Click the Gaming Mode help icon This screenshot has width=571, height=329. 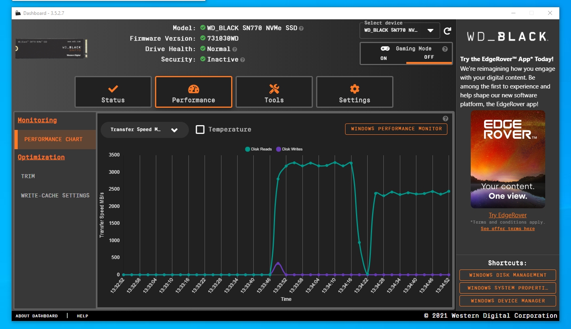pyautogui.click(x=445, y=49)
